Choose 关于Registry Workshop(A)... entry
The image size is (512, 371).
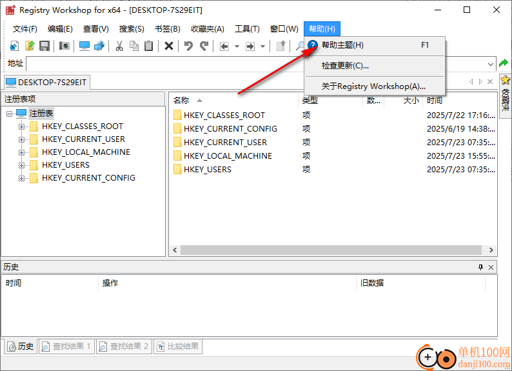click(375, 86)
